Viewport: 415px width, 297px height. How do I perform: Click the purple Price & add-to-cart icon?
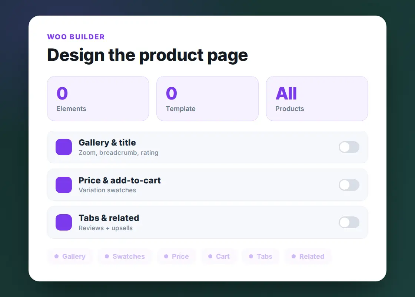(x=64, y=185)
